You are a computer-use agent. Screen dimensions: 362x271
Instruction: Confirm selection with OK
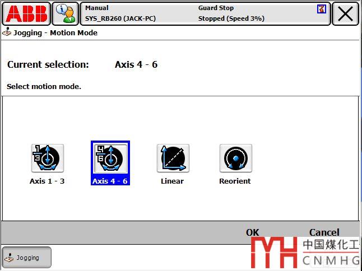pyautogui.click(x=253, y=232)
